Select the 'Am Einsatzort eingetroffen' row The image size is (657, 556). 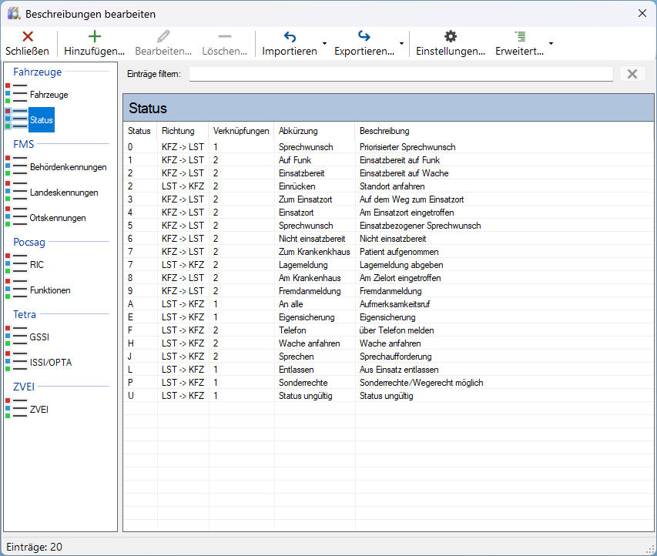click(x=388, y=213)
